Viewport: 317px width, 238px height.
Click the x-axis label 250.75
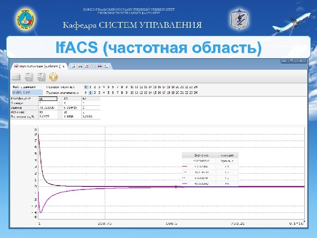tap(104, 223)
